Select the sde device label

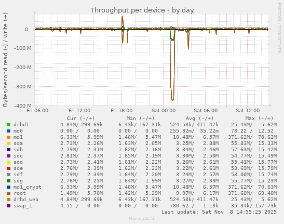pyautogui.click(x=18, y=168)
